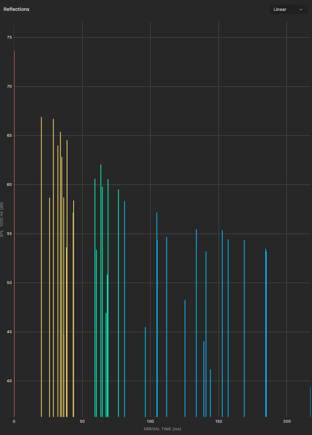Select the blue bar near 169 ms
Viewport: 312px width, 435px height.
click(244, 330)
